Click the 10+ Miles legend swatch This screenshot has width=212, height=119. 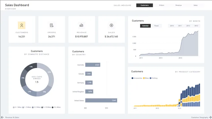53,107
